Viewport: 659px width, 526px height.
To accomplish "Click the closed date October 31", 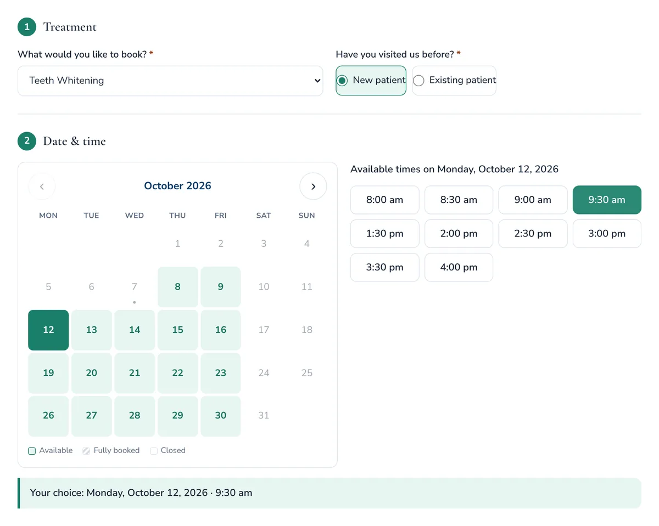I will coord(264,416).
